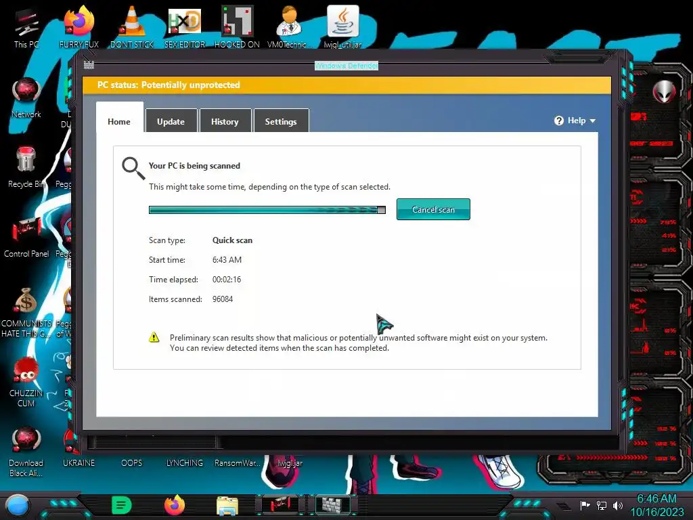Select UKRAINE desktop icon label
This screenshot has width=693, height=520.
point(79,463)
